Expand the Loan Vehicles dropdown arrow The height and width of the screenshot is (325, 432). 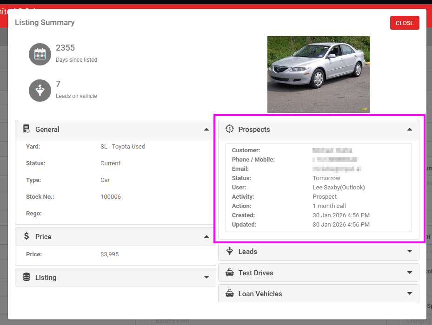(409, 293)
